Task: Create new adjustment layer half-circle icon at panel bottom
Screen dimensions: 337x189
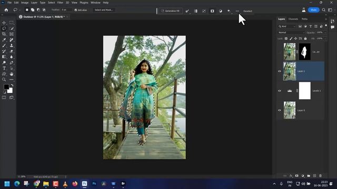Action: pyautogui.click(x=303, y=176)
